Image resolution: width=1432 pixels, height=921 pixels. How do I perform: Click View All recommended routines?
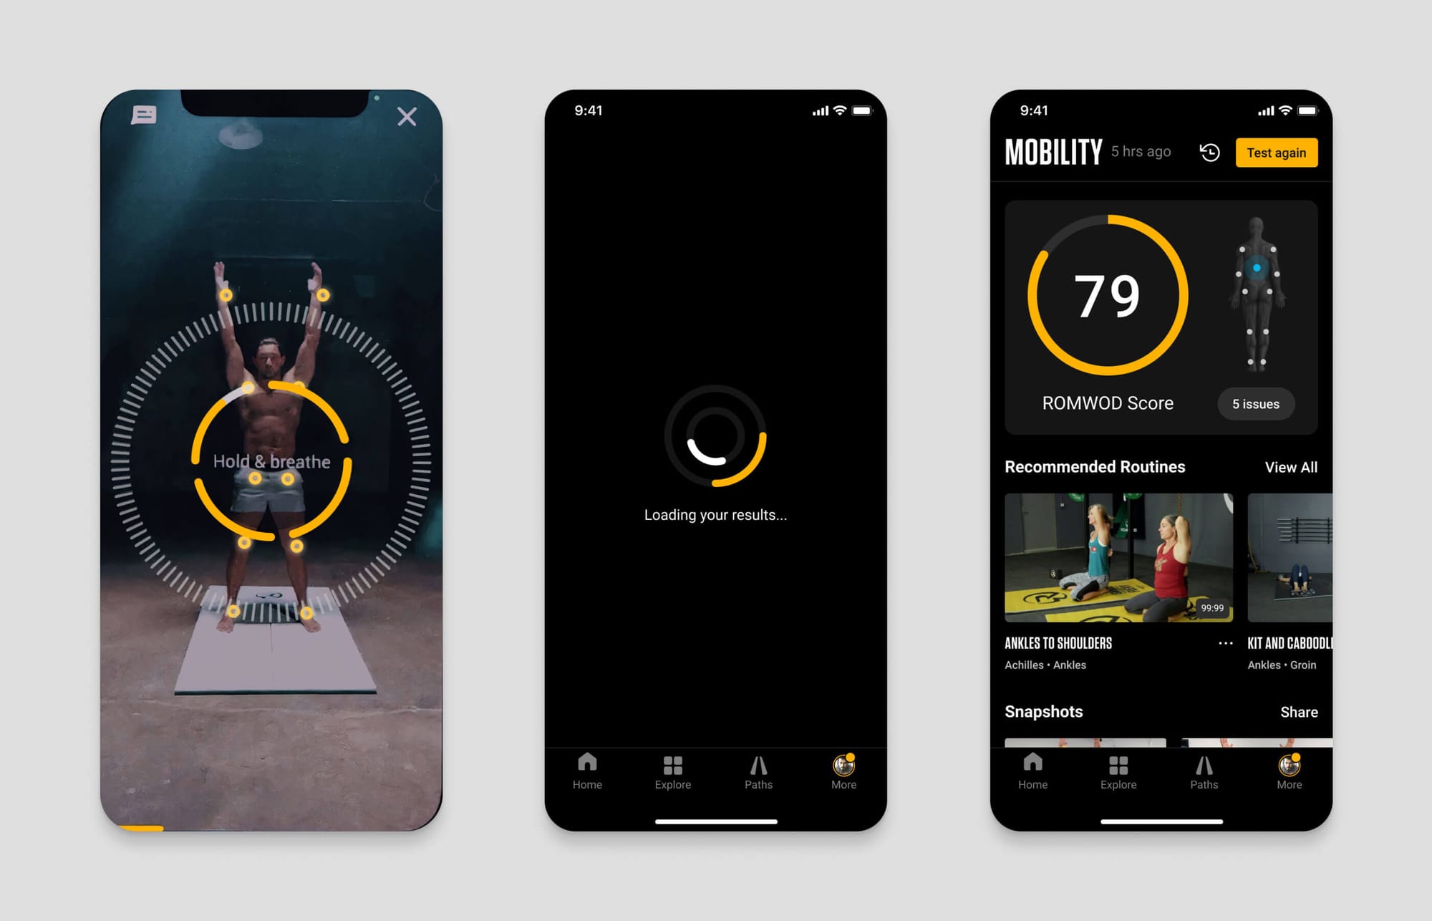[1291, 467]
